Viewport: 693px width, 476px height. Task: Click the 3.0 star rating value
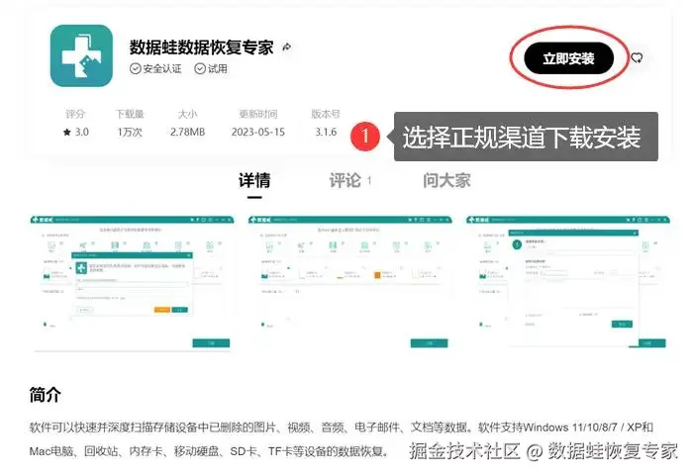(x=76, y=133)
